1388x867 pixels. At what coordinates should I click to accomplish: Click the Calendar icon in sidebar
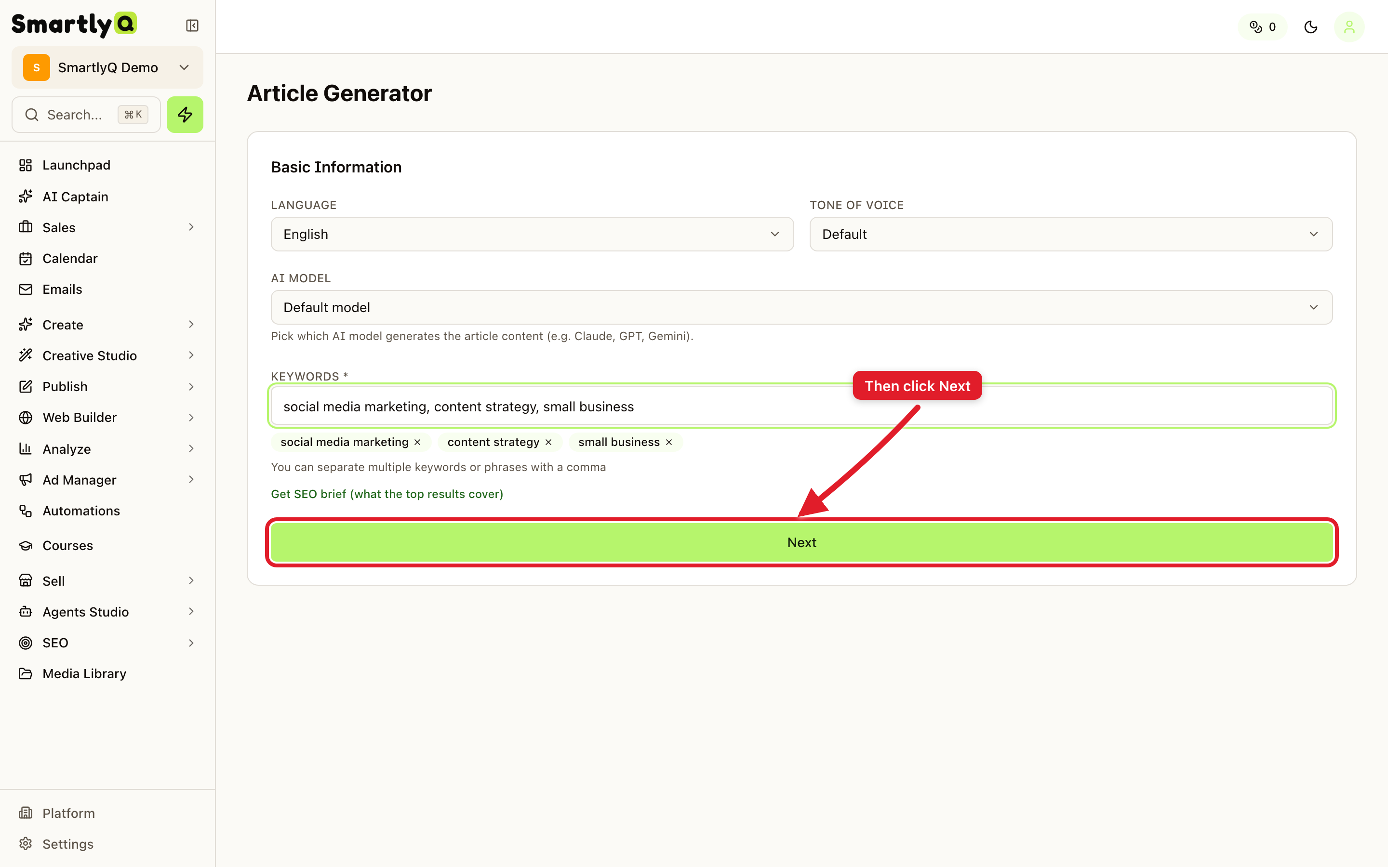pos(25,259)
